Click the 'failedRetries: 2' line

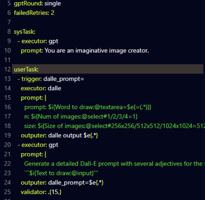(34, 13)
